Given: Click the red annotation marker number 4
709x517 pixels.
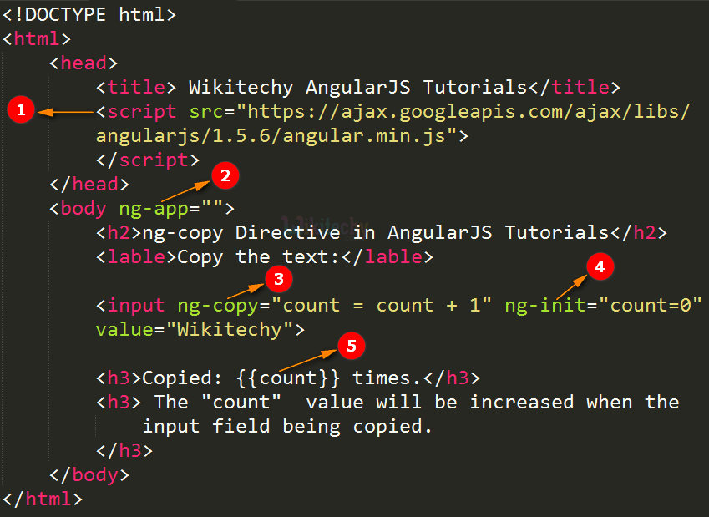Looking at the screenshot, I should (600, 266).
